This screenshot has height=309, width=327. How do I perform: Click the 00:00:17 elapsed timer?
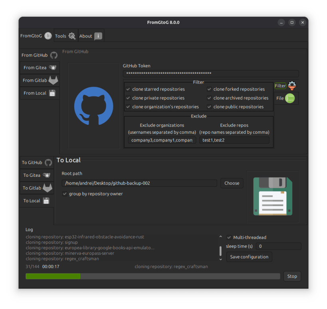click(x=51, y=266)
